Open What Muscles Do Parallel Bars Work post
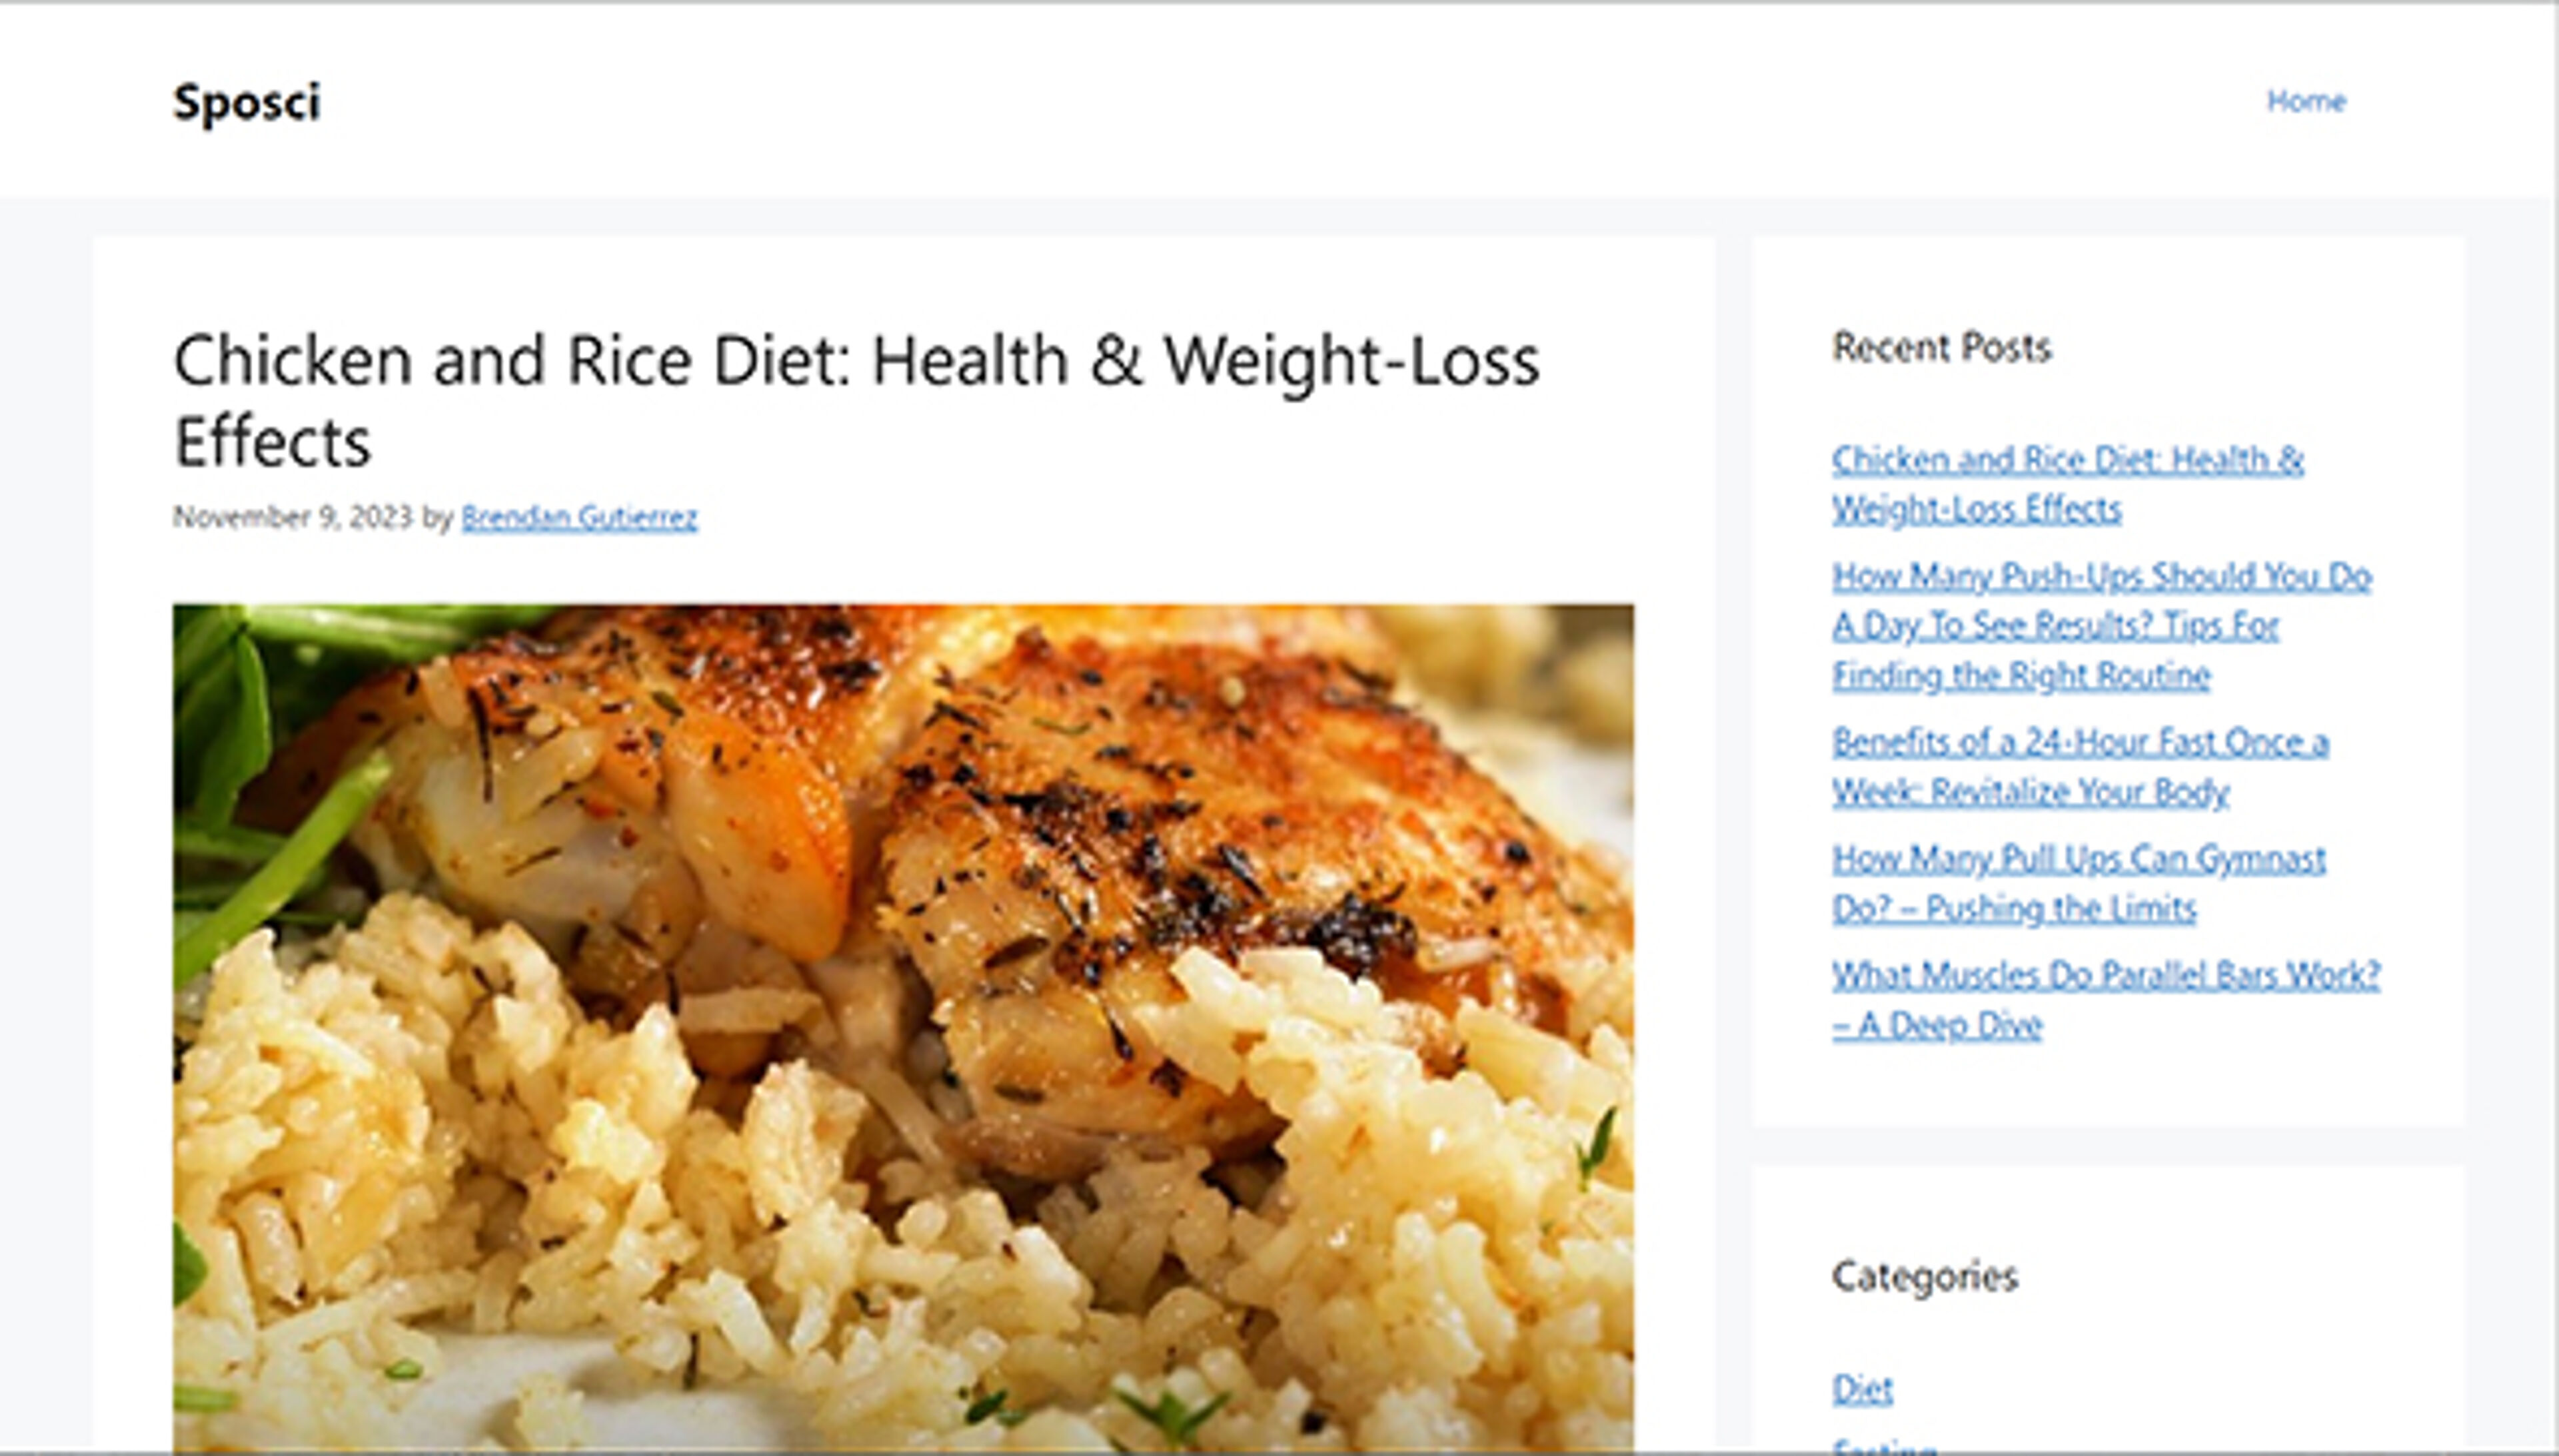Image resolution: width=2559 pixels, height=1456 pixels. [2106, 999]
